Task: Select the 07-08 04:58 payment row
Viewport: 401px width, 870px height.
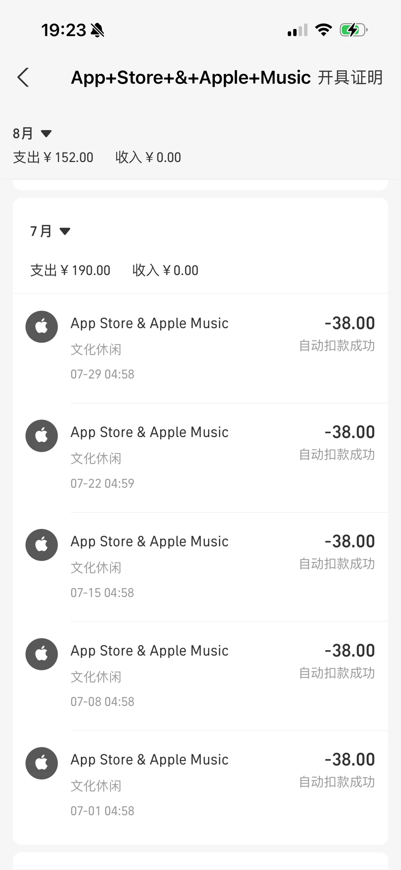Action: pos(200,676)
